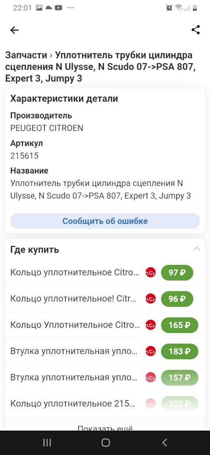
Task: Collapse the Где купить section
Action: coord(196,249)
